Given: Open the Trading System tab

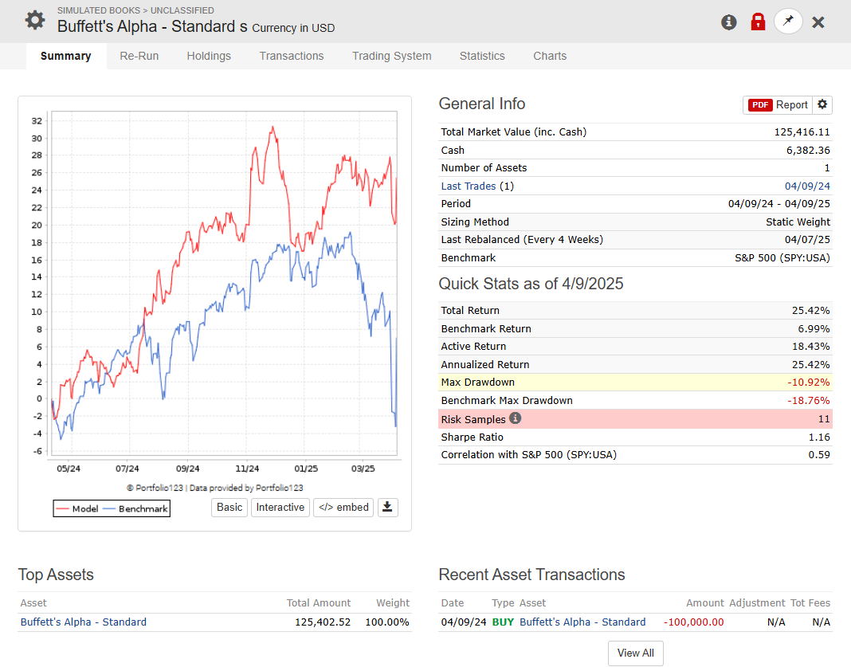Looking at the screenshot, I should [392, 56].
